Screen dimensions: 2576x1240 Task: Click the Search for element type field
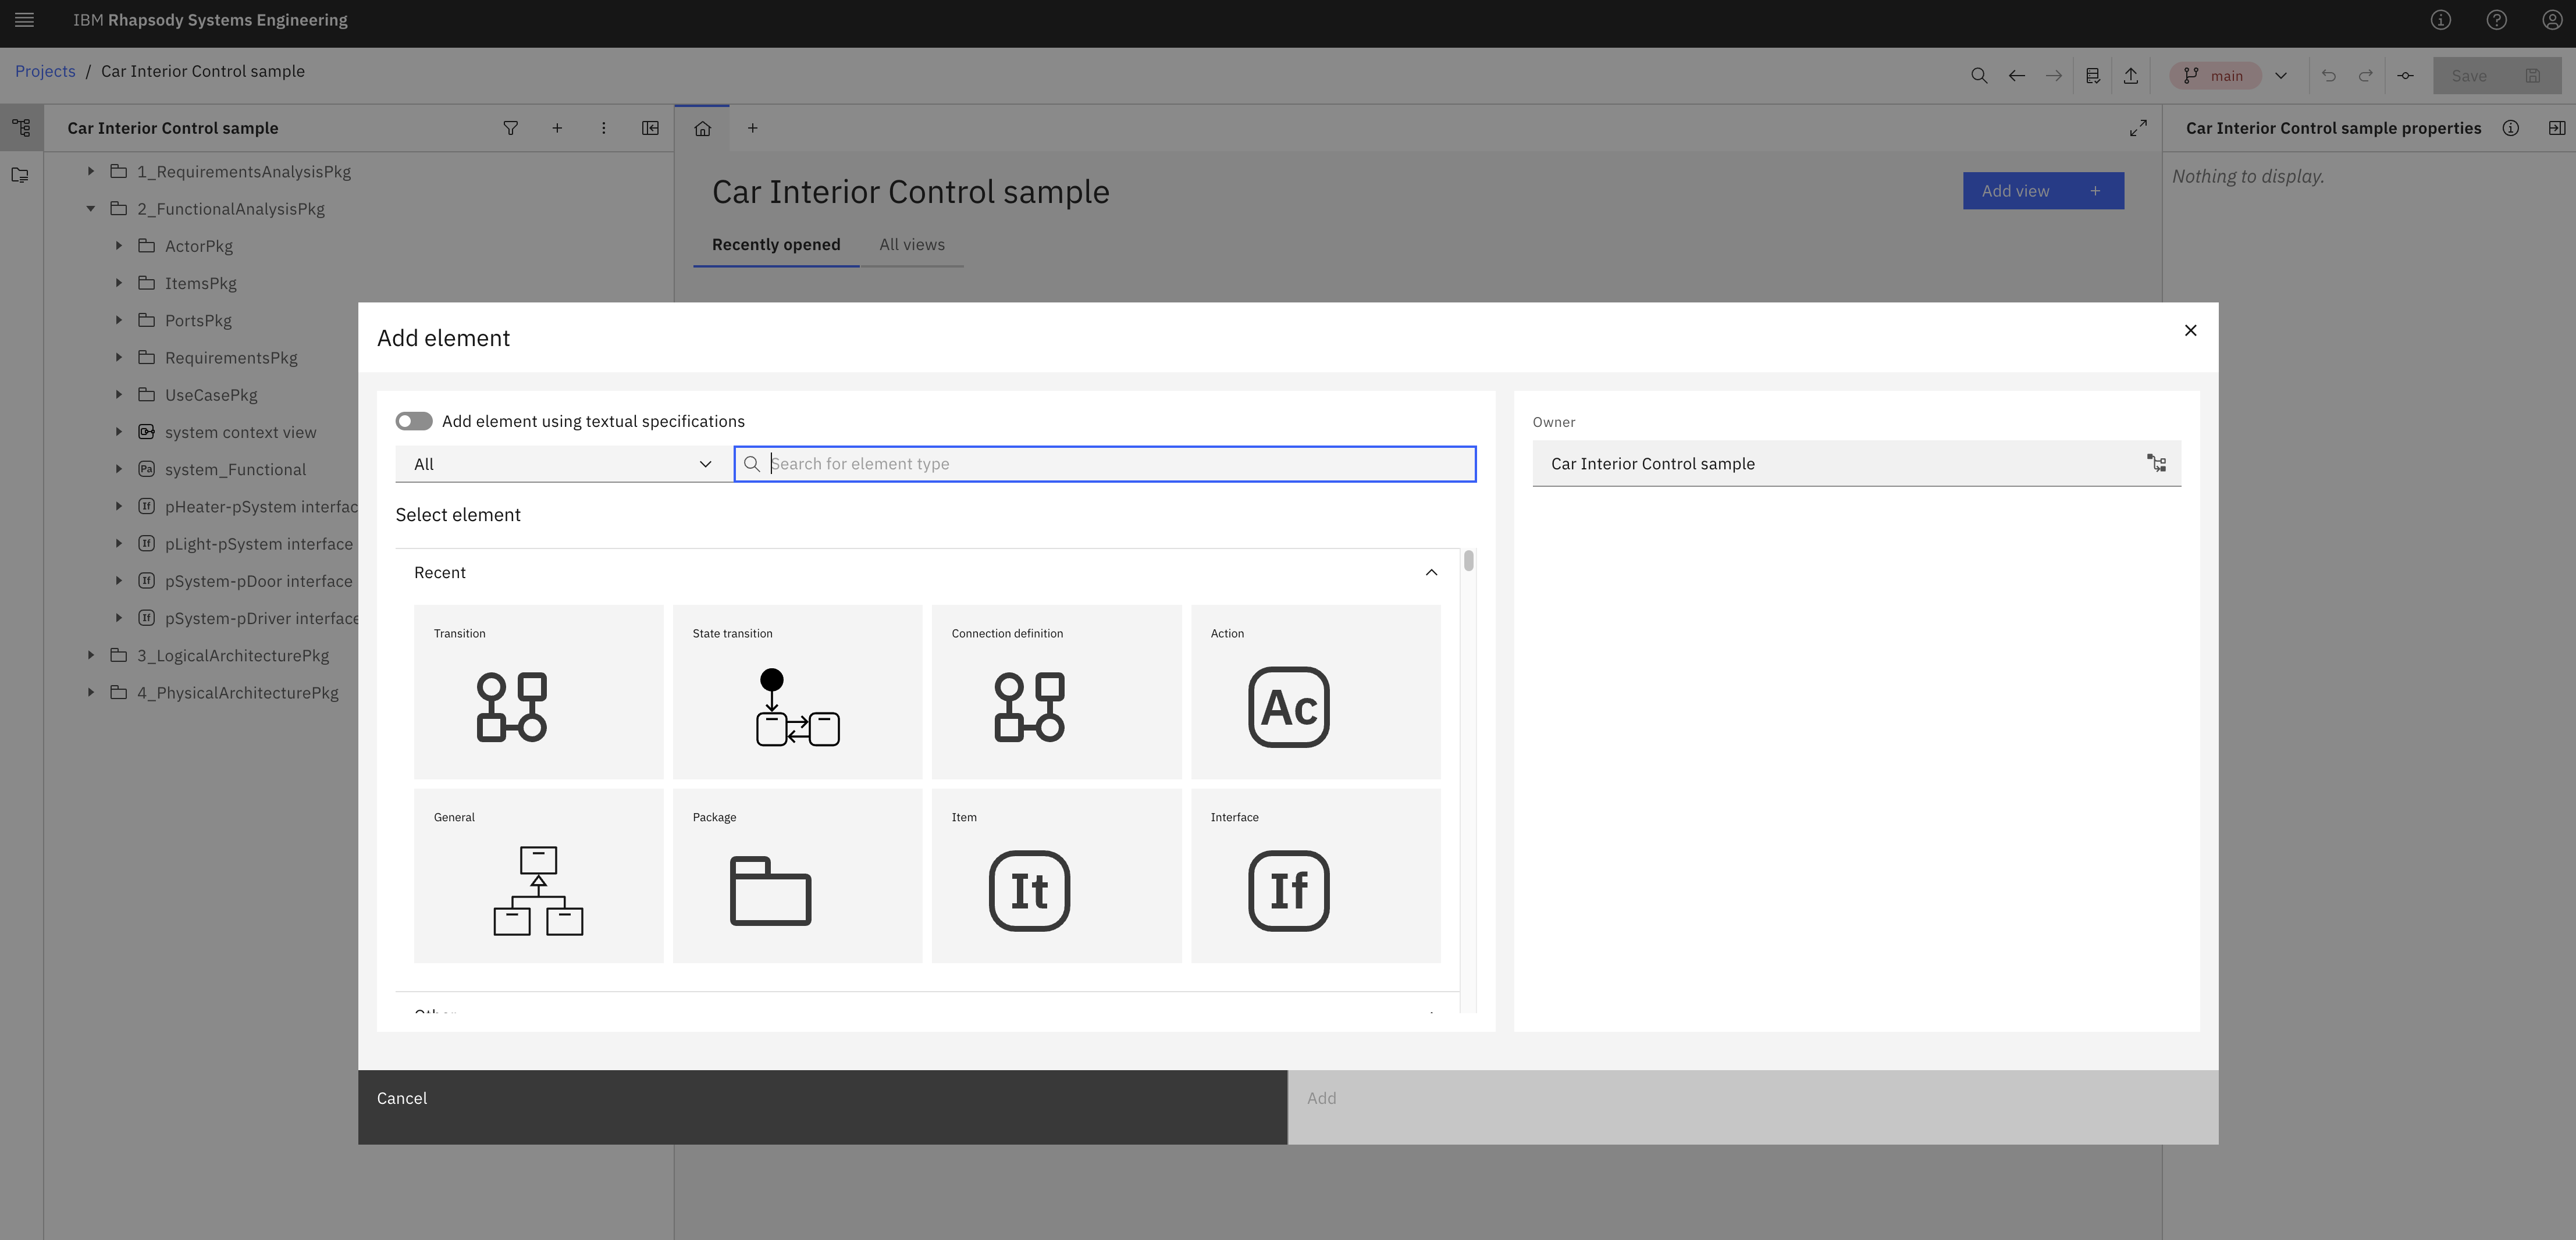pyautogui.click(x=1115, y=464)
